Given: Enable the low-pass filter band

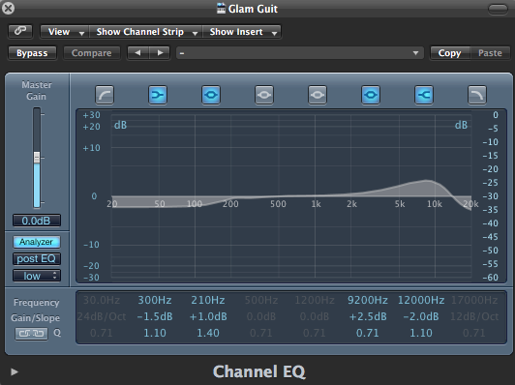Looking at the screenshot, I should (477, 95).
